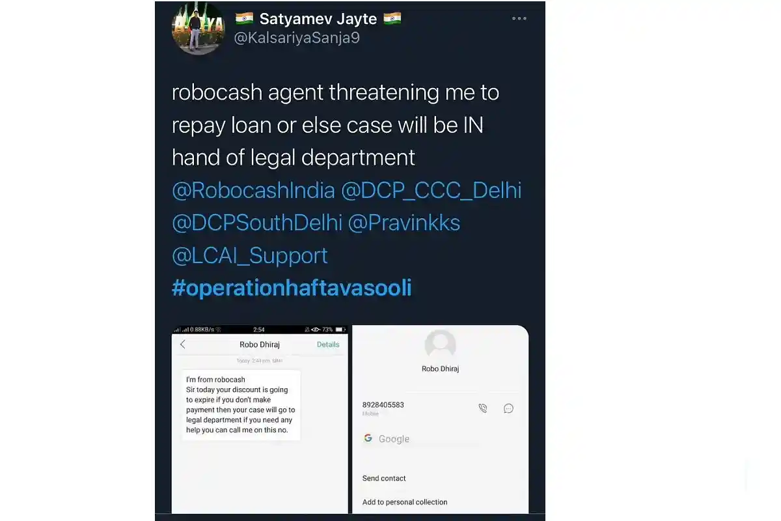
Task: Select Send contact option
Action: (x=384, y=478)
